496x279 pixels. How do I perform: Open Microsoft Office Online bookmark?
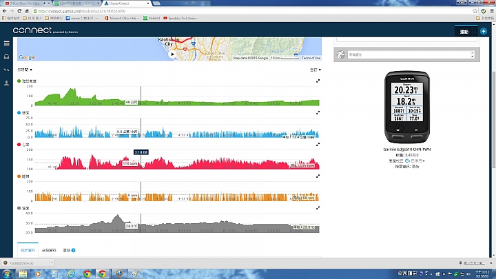(x=122, y=19)
